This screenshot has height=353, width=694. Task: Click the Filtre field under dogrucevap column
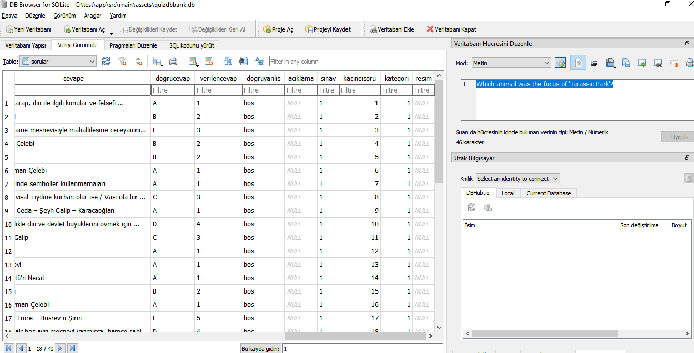(x=173, y=90)
